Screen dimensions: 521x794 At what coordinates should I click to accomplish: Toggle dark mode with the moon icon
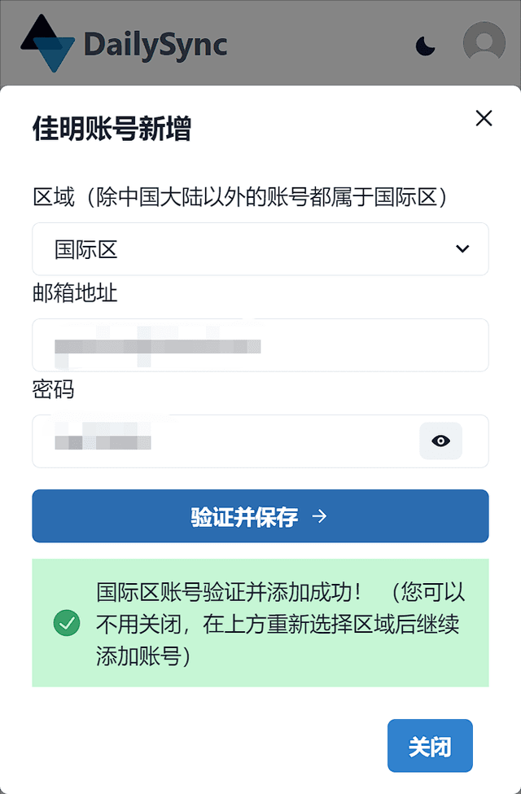(426, 46)
